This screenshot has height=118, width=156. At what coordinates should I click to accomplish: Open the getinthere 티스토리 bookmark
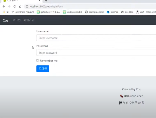(23, 12)
